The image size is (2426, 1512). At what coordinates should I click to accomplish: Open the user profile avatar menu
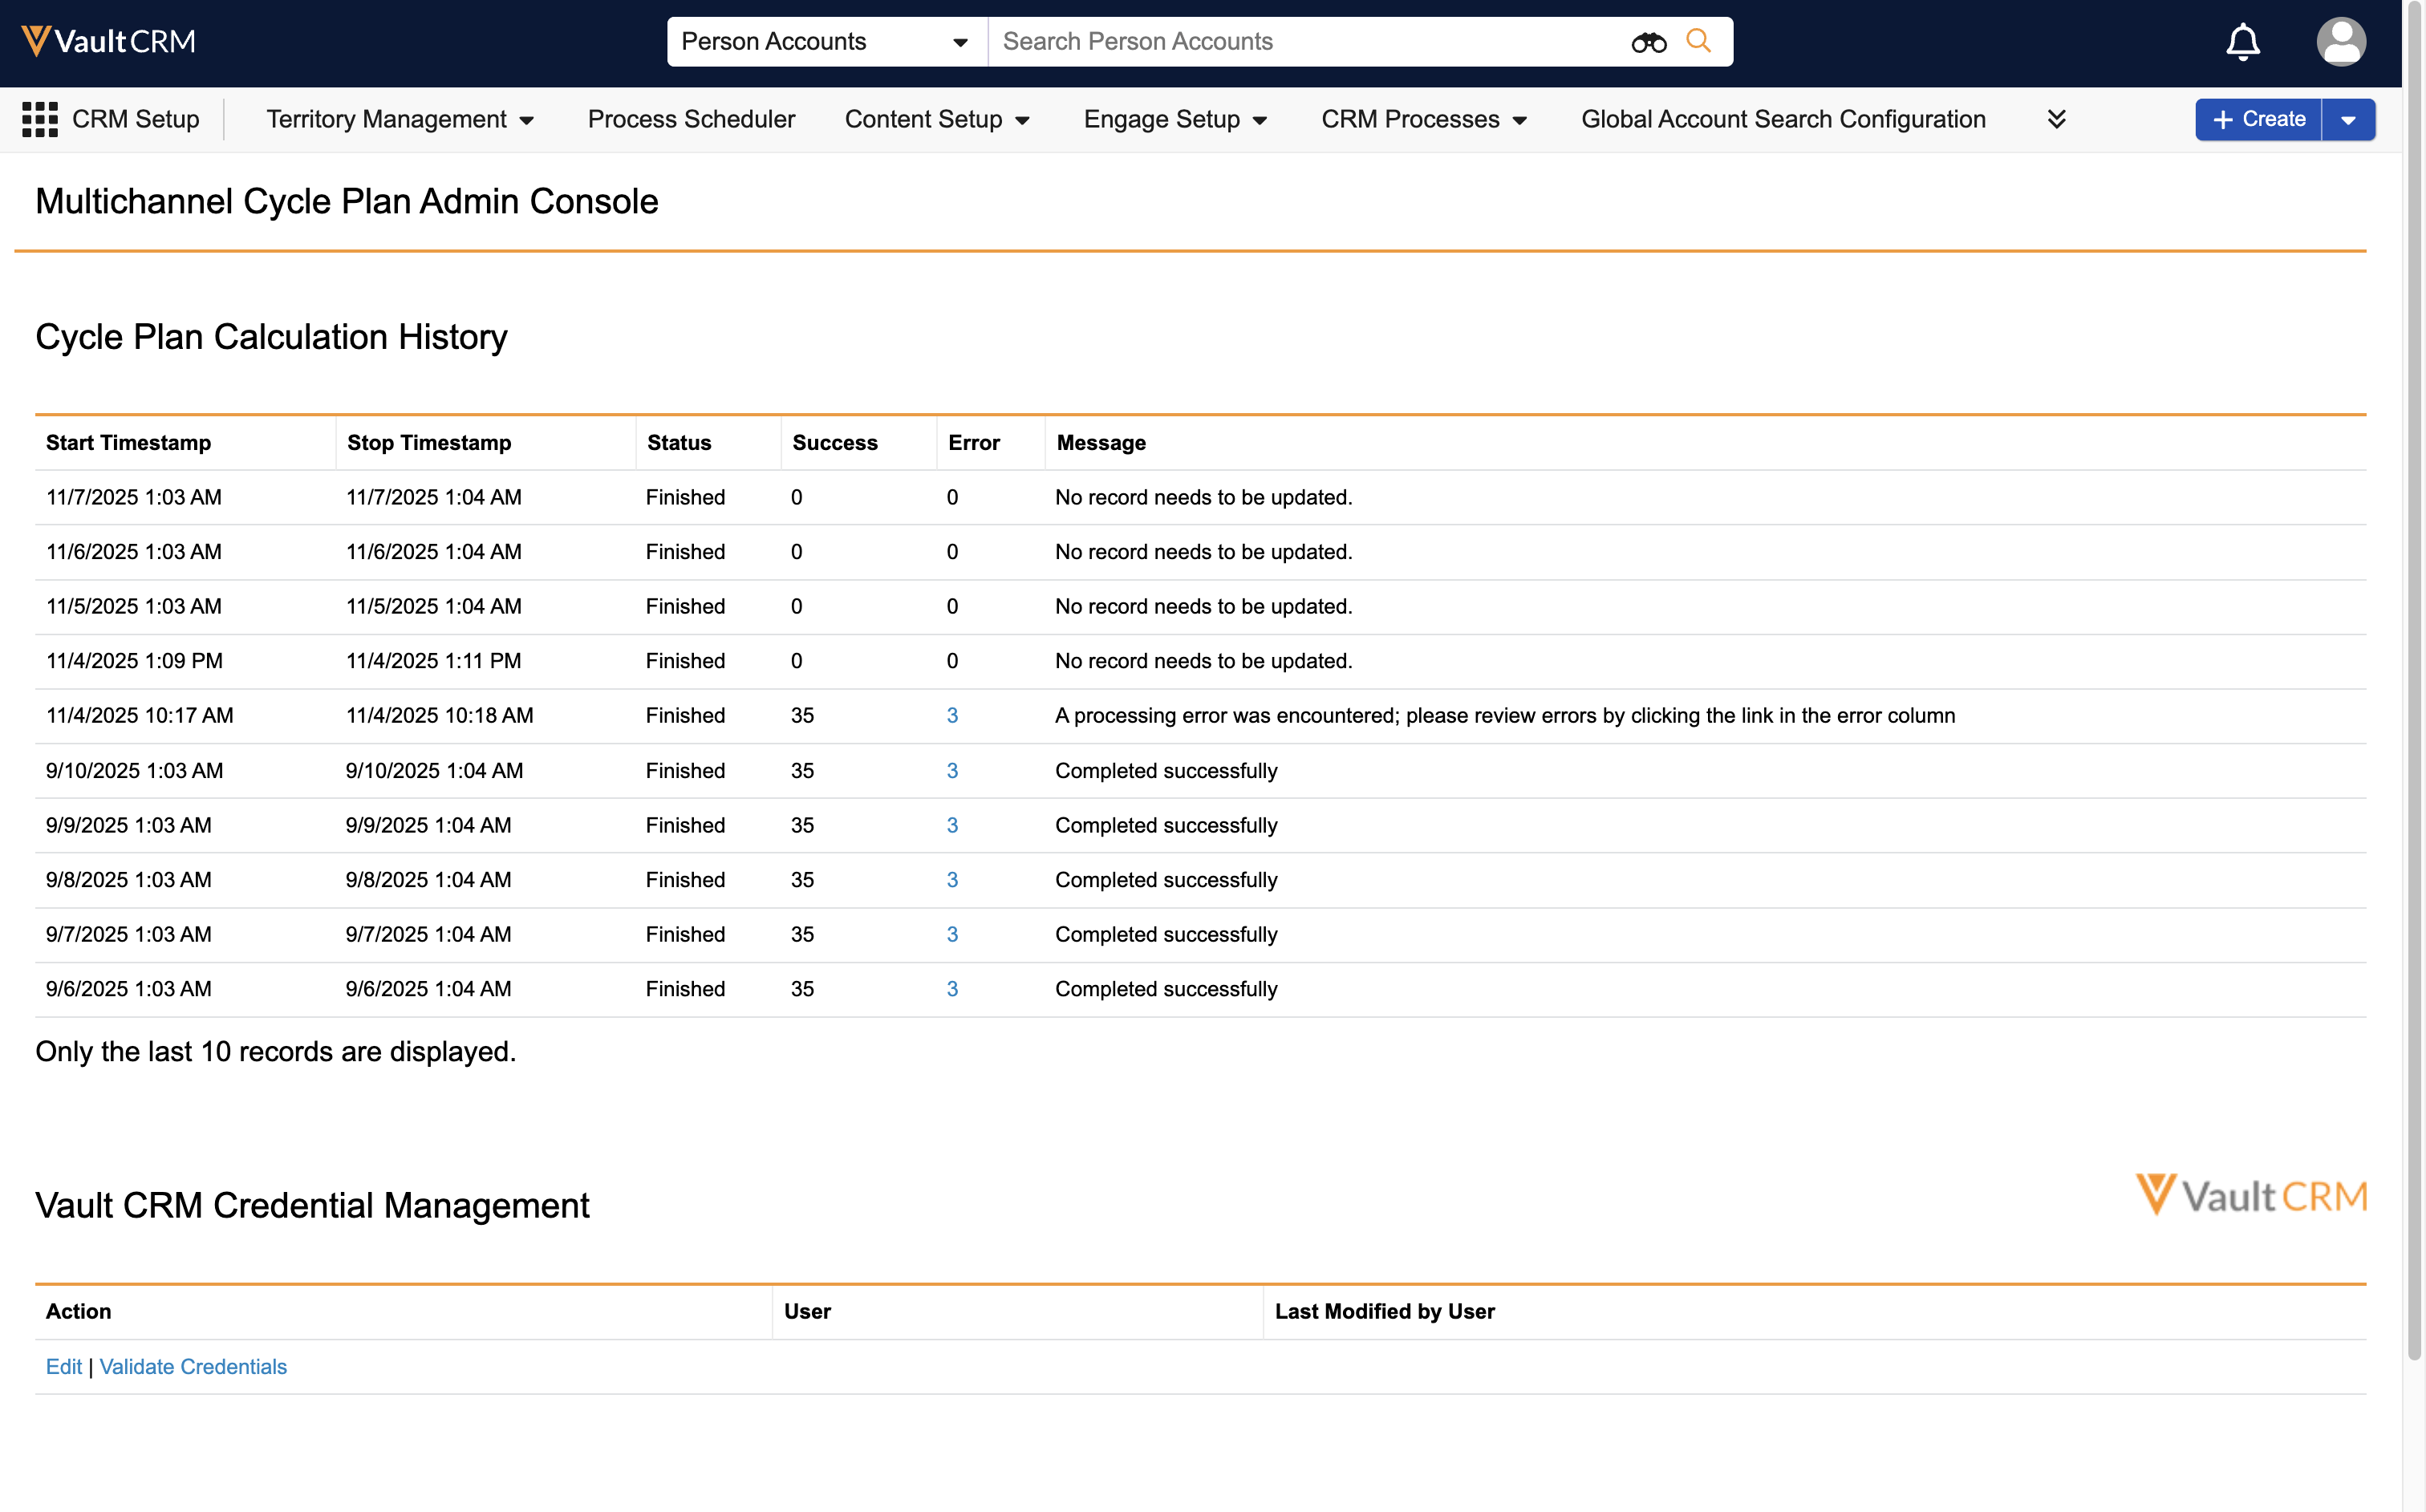(x=2340, y=42)
